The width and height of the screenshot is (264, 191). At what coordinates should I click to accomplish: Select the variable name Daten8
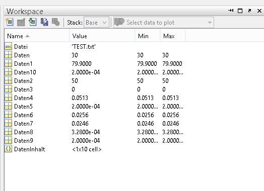click(x=24, y=132)
